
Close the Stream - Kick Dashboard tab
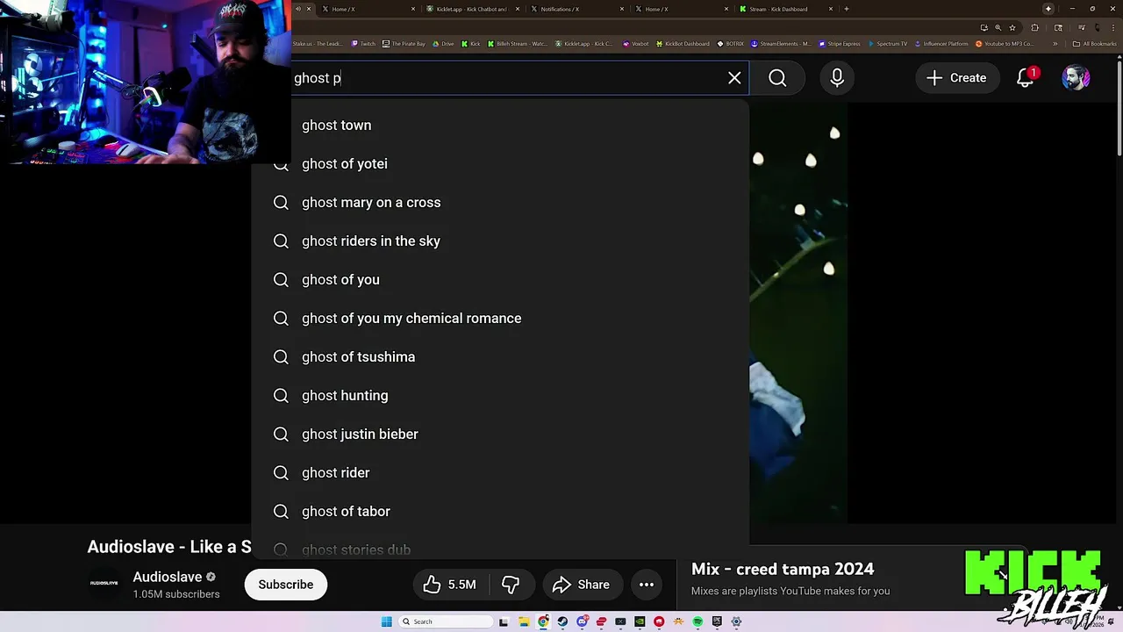[x=830, y=9]
